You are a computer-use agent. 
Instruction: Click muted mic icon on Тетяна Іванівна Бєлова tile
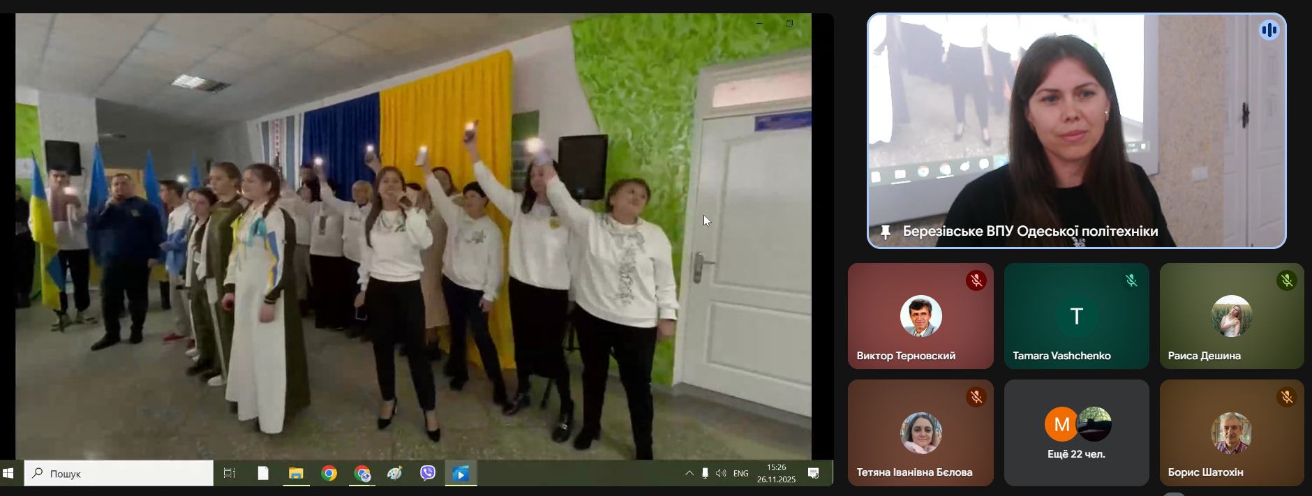tap(976, 397)
